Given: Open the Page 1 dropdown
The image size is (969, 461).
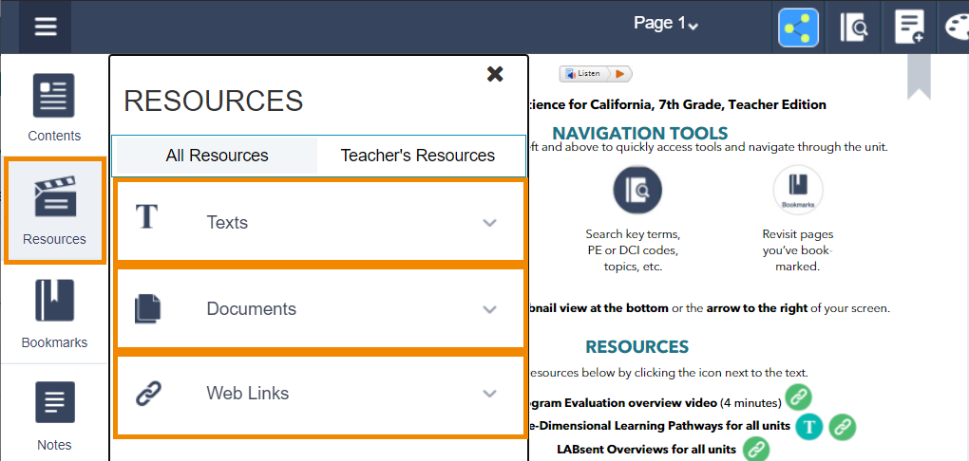Looking at the screenshot, I should click(x=666, y=24).
